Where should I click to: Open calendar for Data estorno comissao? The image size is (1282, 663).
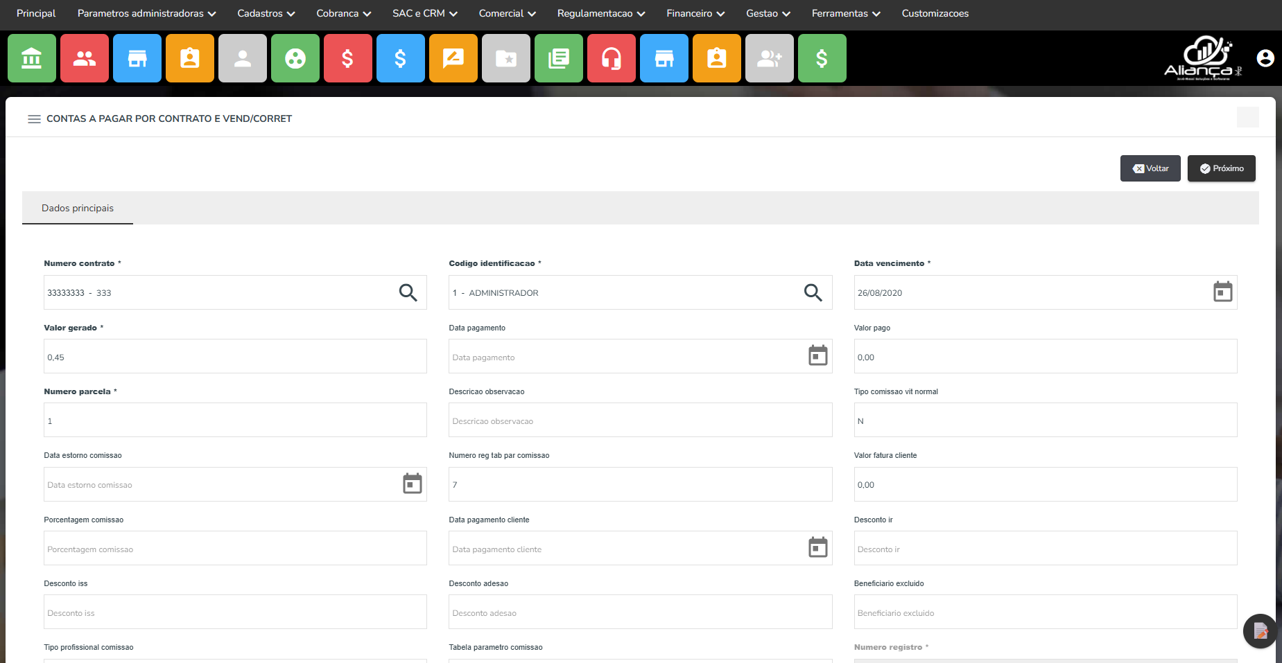click(x=412, y=484)
